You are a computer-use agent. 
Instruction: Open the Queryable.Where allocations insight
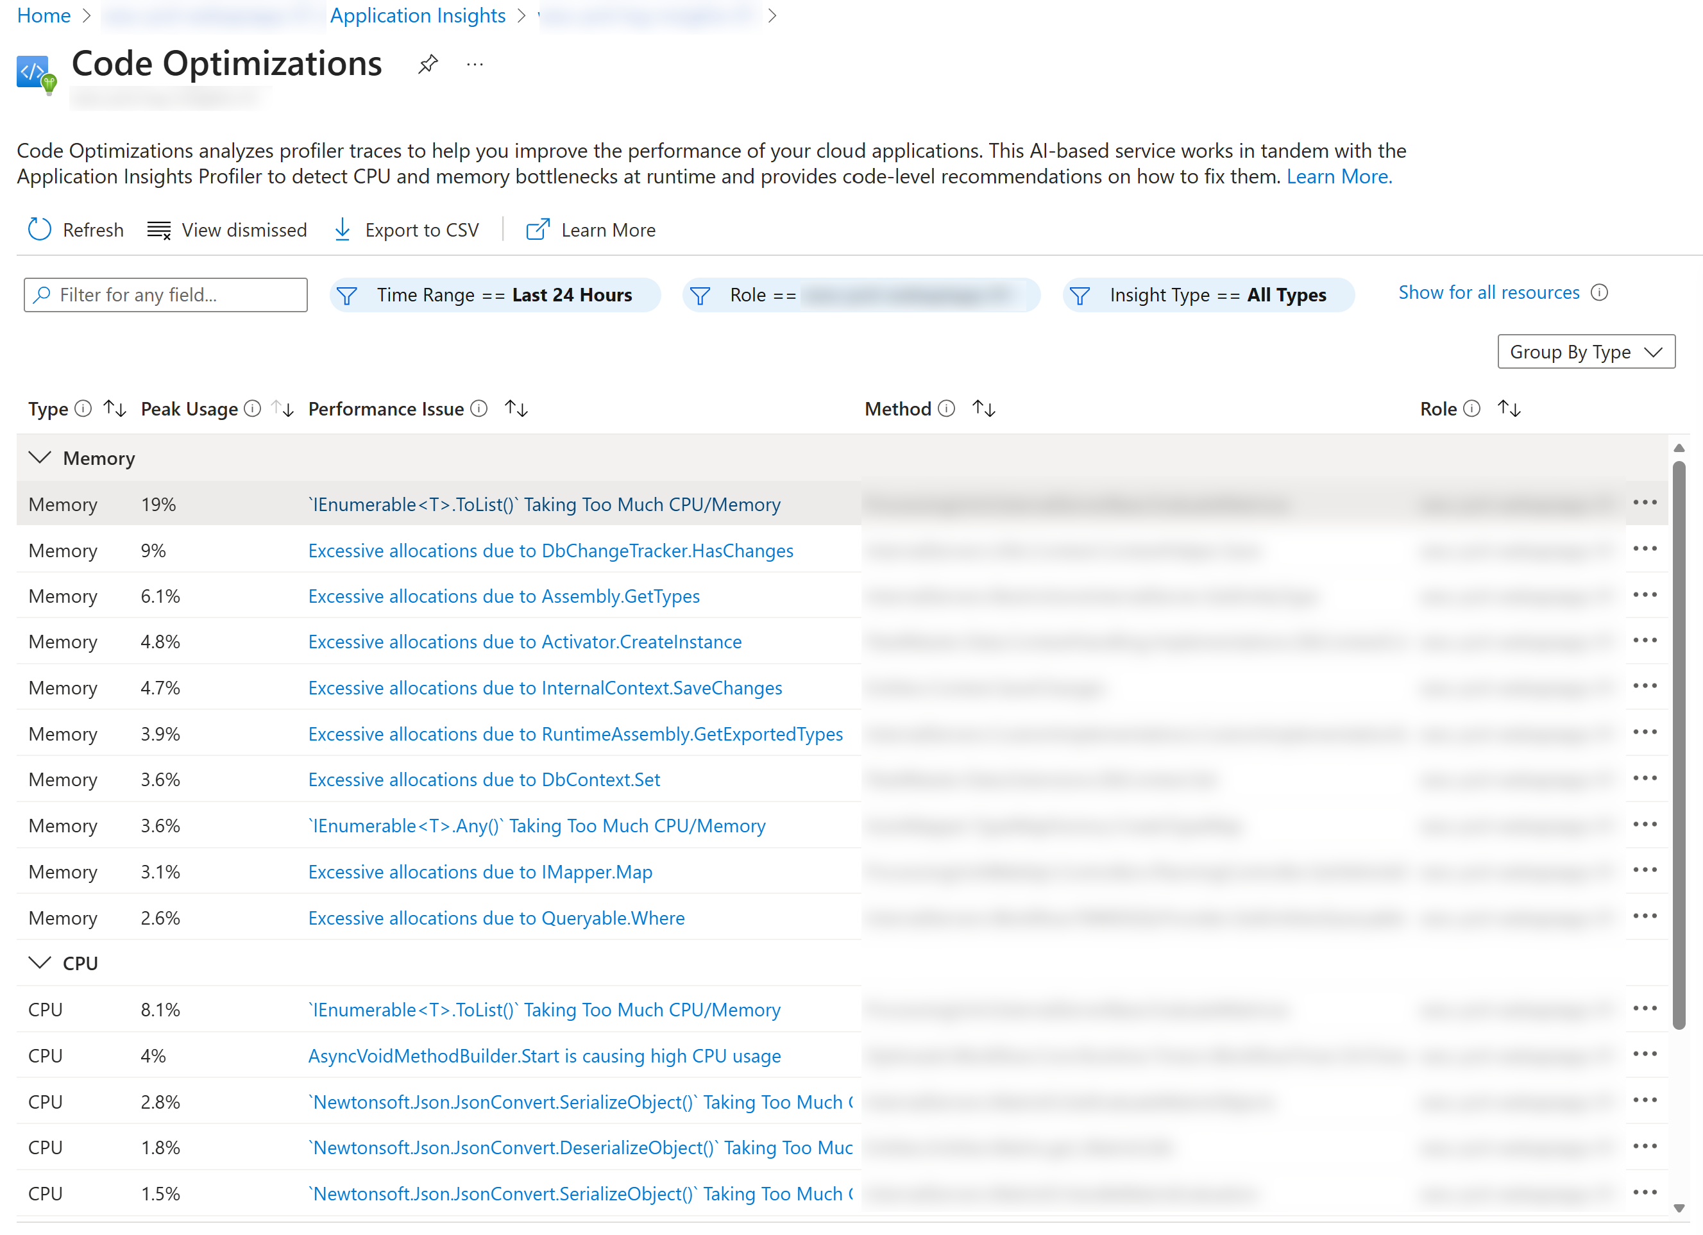point(496,918)
